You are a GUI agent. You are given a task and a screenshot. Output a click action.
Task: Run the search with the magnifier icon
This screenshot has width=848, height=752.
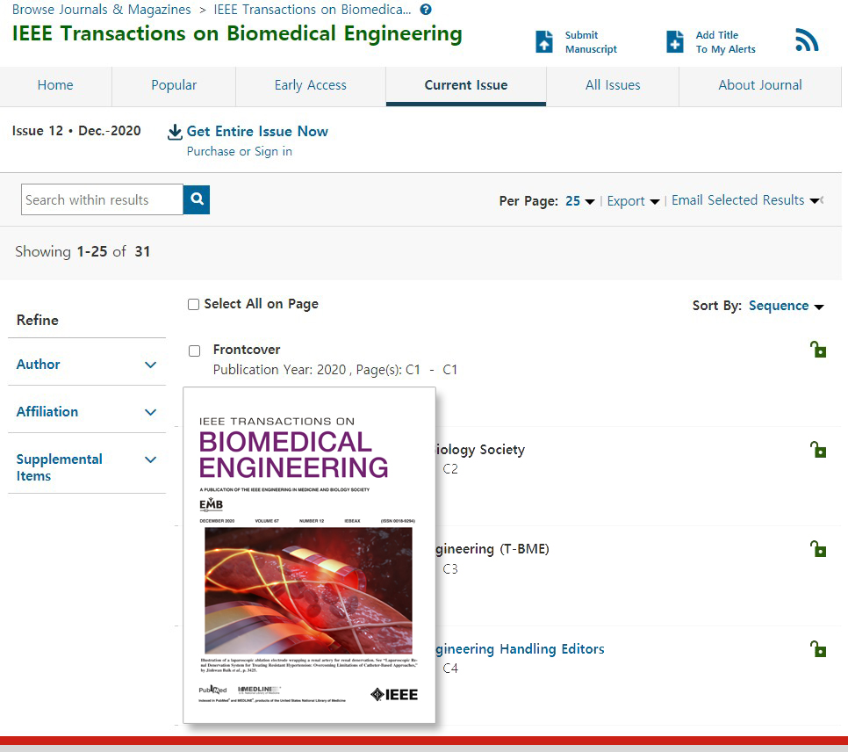(x=197, y=199)
